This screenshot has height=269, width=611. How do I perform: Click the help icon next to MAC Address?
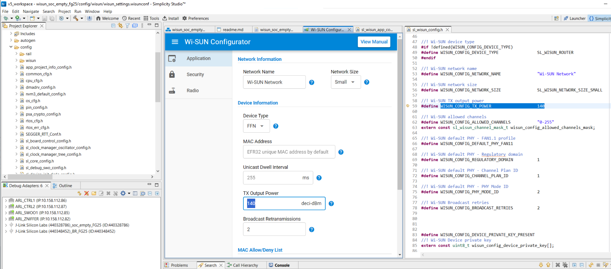(x=341, y=152)
